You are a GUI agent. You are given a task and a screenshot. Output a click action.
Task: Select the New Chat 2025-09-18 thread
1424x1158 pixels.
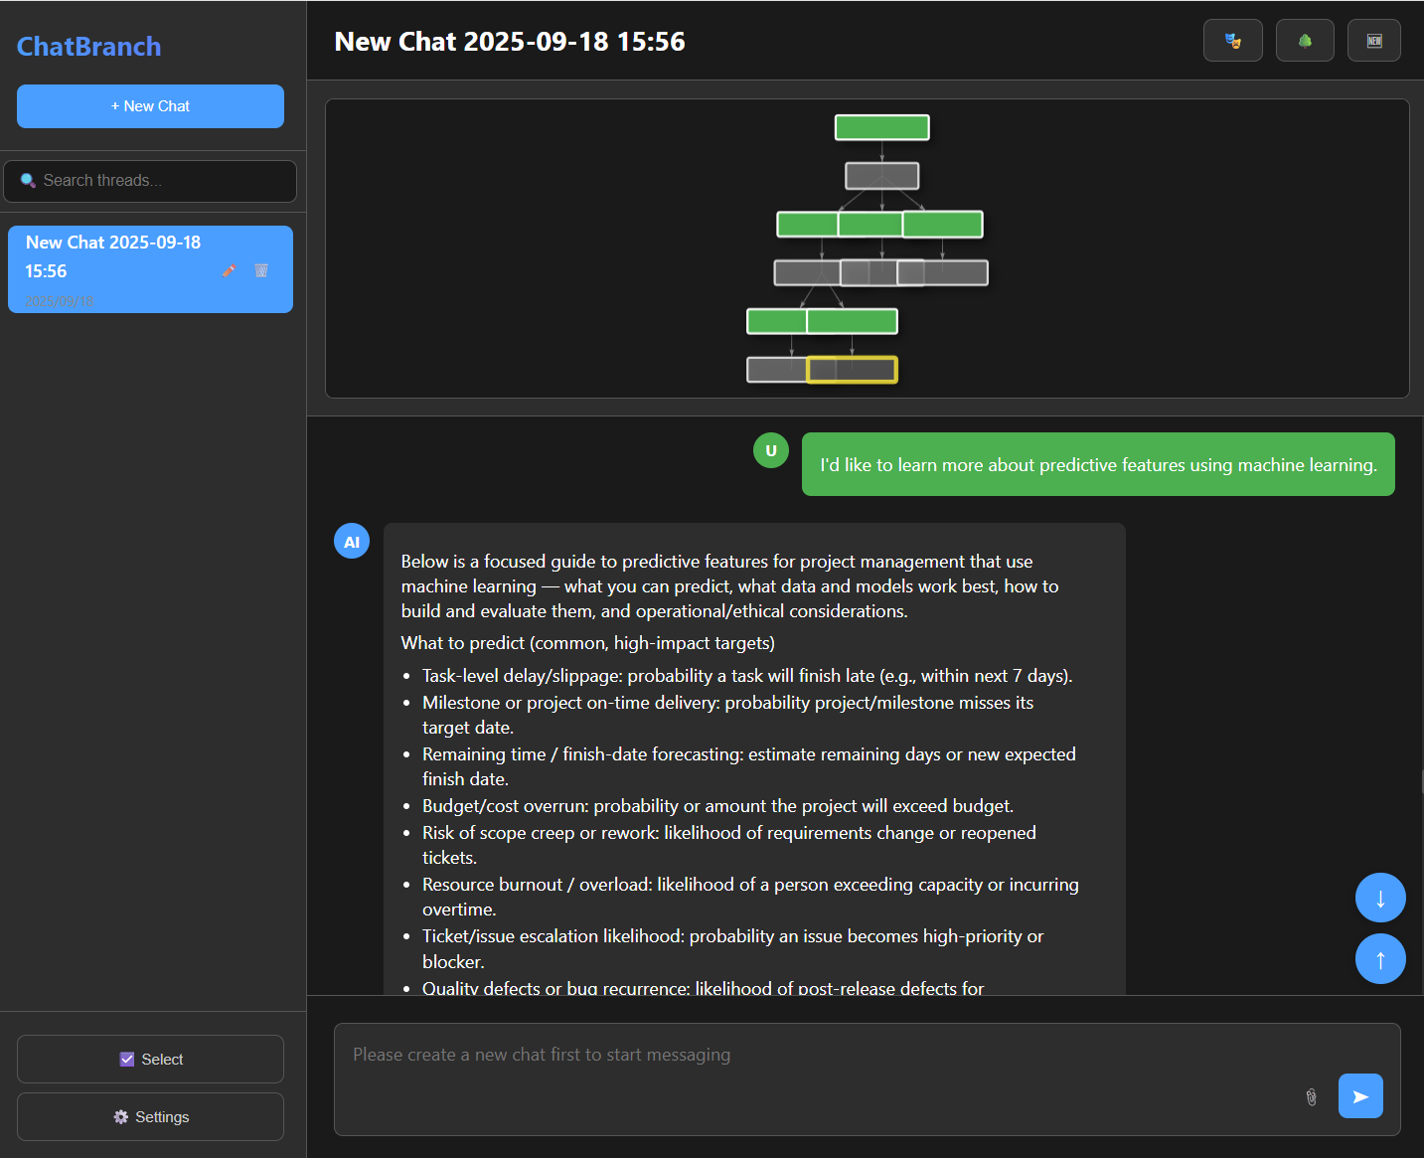point(114,256)
